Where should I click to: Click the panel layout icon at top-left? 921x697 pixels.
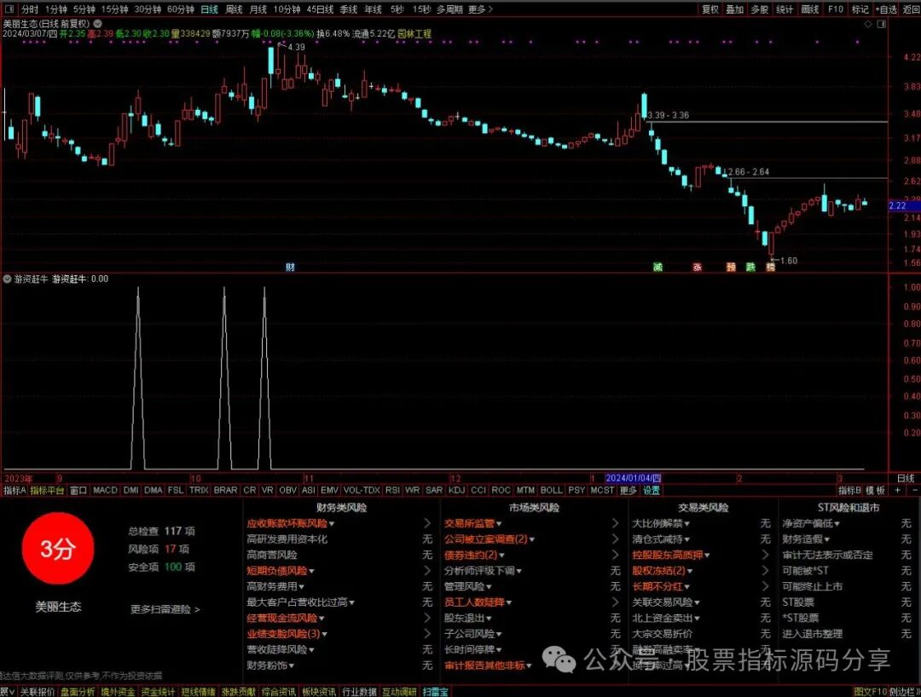(9, 9)
